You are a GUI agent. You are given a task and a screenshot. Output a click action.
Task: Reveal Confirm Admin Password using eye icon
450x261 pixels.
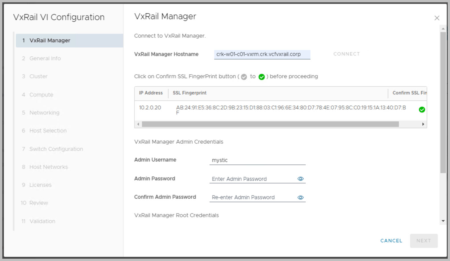[x=300, y=197]
